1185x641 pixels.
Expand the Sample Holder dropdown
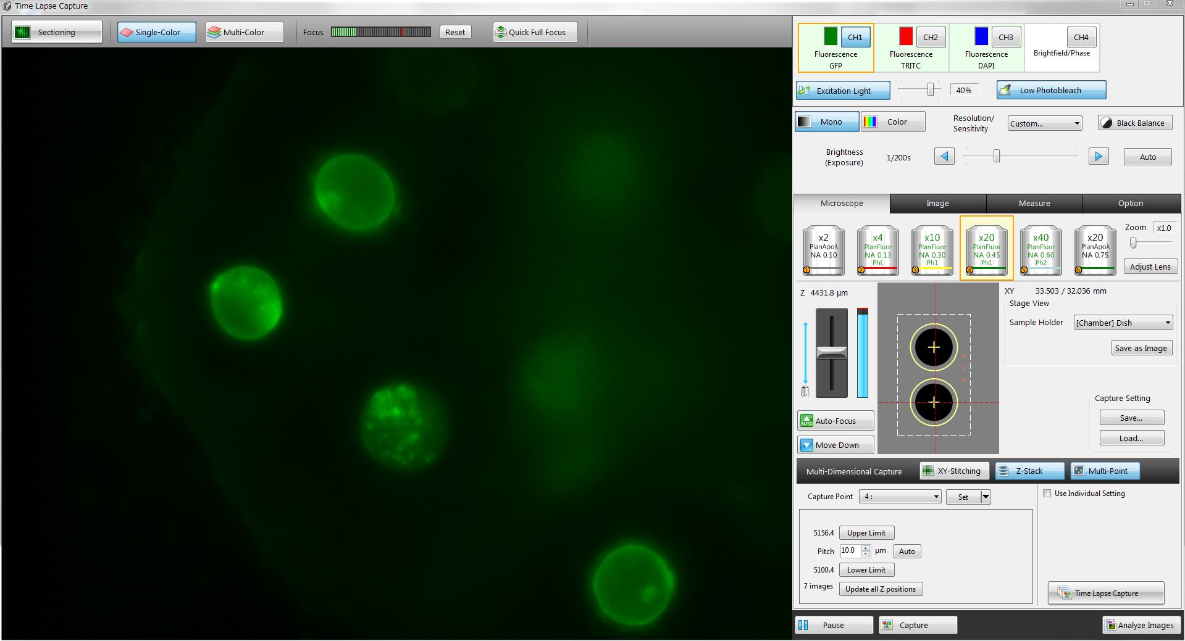[x=1122, y=323]
